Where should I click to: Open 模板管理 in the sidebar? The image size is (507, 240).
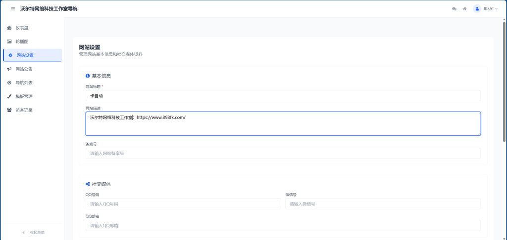pyautogui.click(x=32, y=96)
